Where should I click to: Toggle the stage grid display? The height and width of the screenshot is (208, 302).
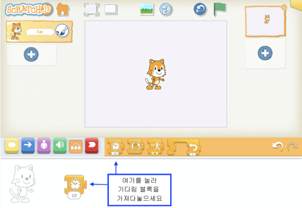[x=111, y=10]
